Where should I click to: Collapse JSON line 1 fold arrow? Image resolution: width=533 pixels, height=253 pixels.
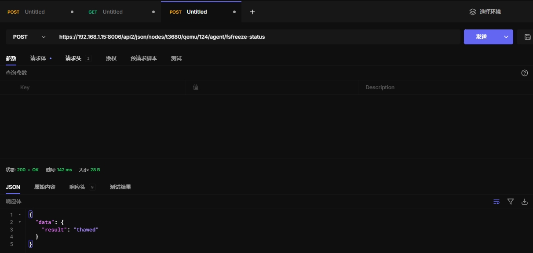tap(20, 215)
